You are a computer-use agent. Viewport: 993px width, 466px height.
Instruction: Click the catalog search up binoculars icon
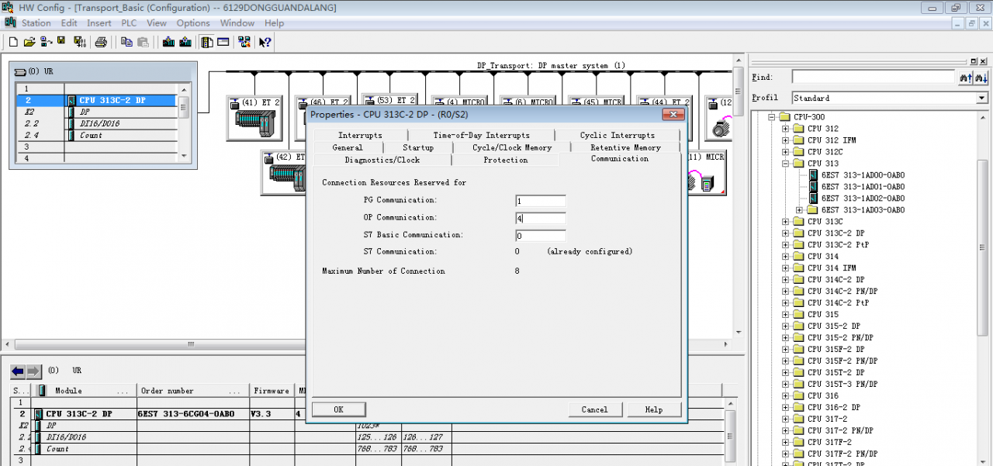coord(965,78)
